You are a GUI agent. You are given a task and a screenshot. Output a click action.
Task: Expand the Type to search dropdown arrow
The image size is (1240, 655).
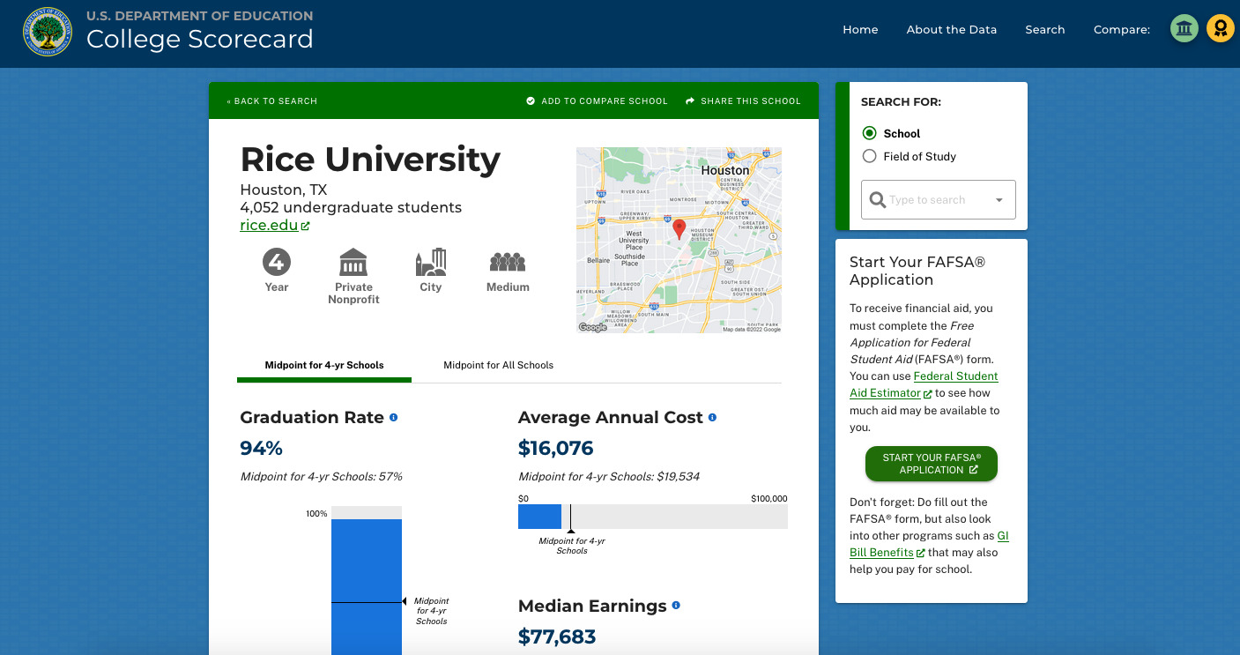[999, 200]
